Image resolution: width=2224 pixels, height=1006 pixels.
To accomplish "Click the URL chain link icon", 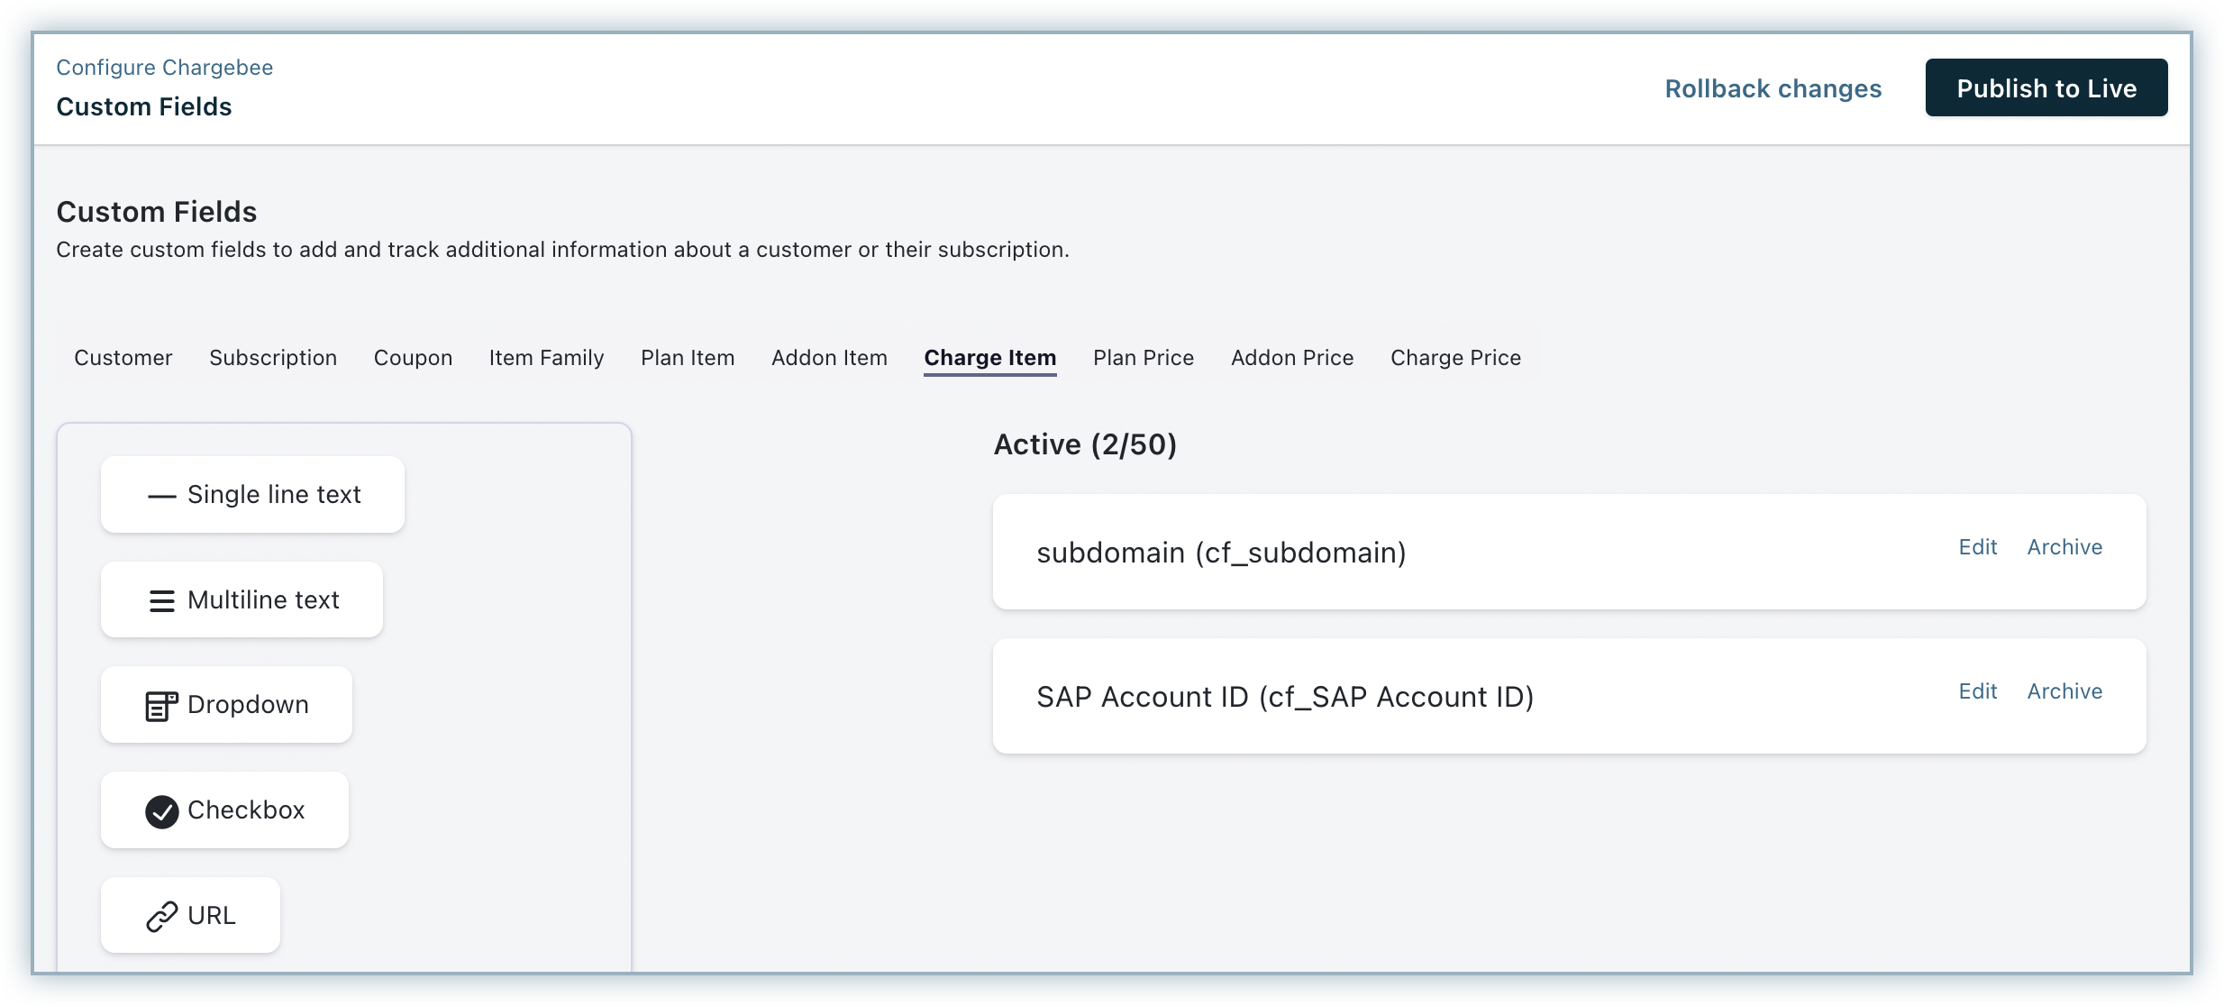I will click(x=161, y=917).
